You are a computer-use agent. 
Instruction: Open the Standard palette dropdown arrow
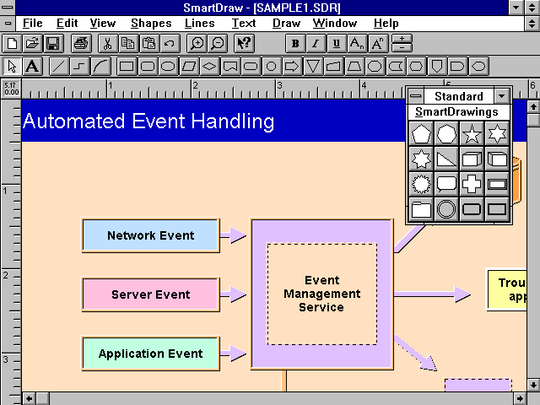pos(502,96)
